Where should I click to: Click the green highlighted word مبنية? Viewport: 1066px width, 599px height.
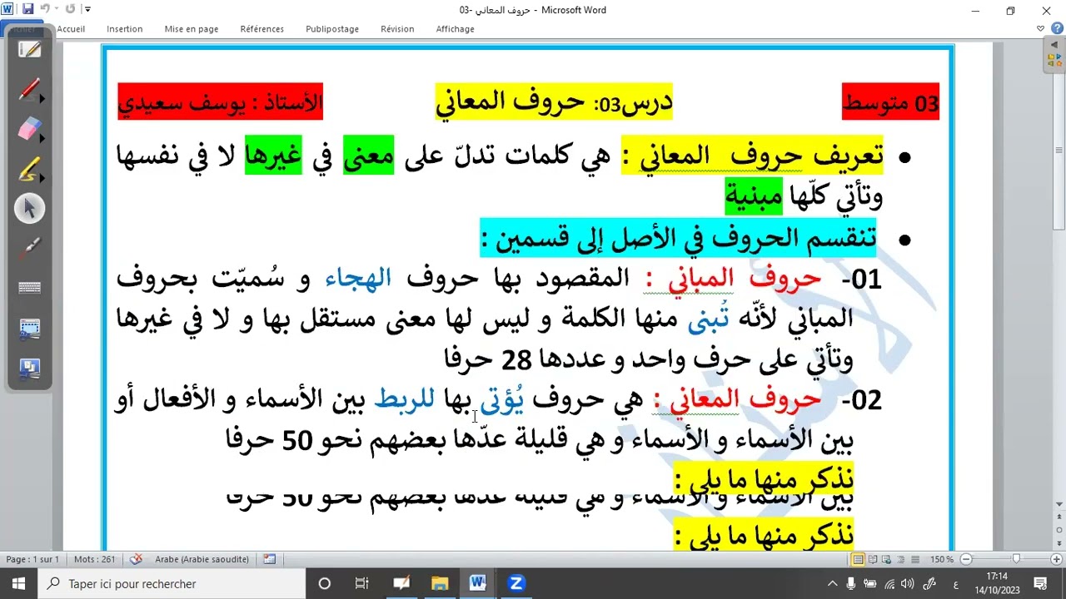point(754,196)
